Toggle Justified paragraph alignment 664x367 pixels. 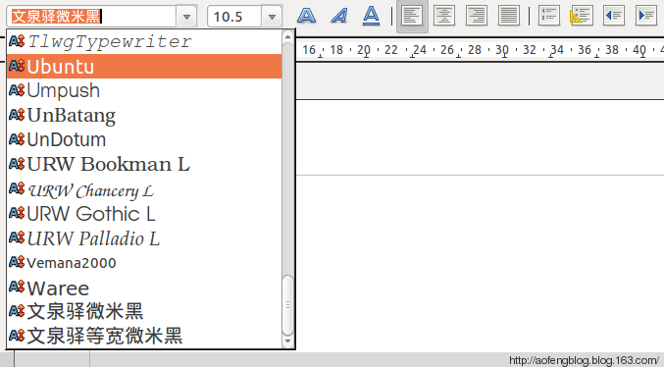click(509, 16)
